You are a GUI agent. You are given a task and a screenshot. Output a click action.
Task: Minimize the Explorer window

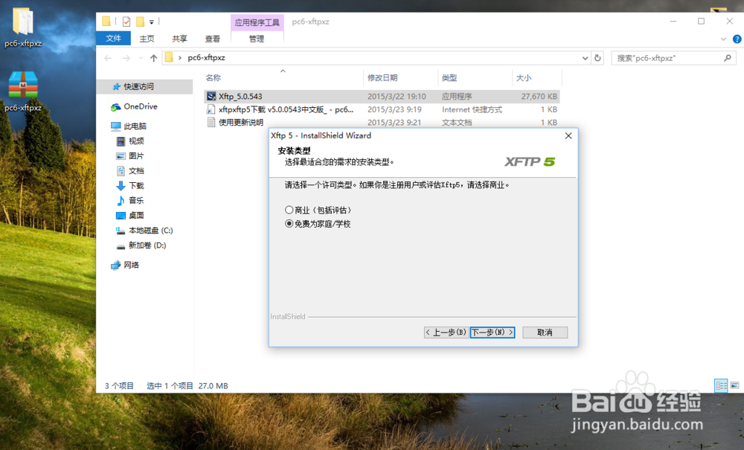[x=673, y=22]
